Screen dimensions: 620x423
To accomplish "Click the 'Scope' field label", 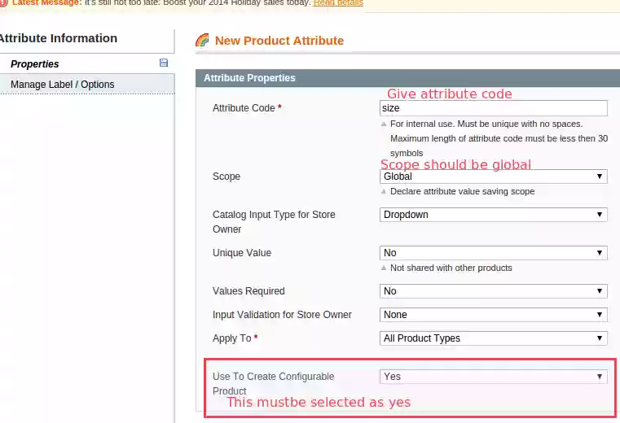I will [226, 177].
